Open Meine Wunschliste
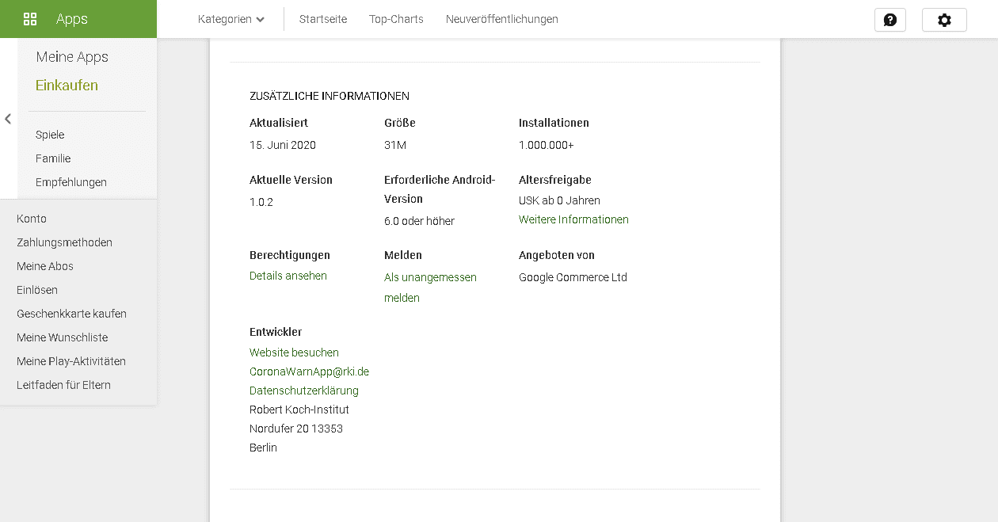 coord(62,337)
